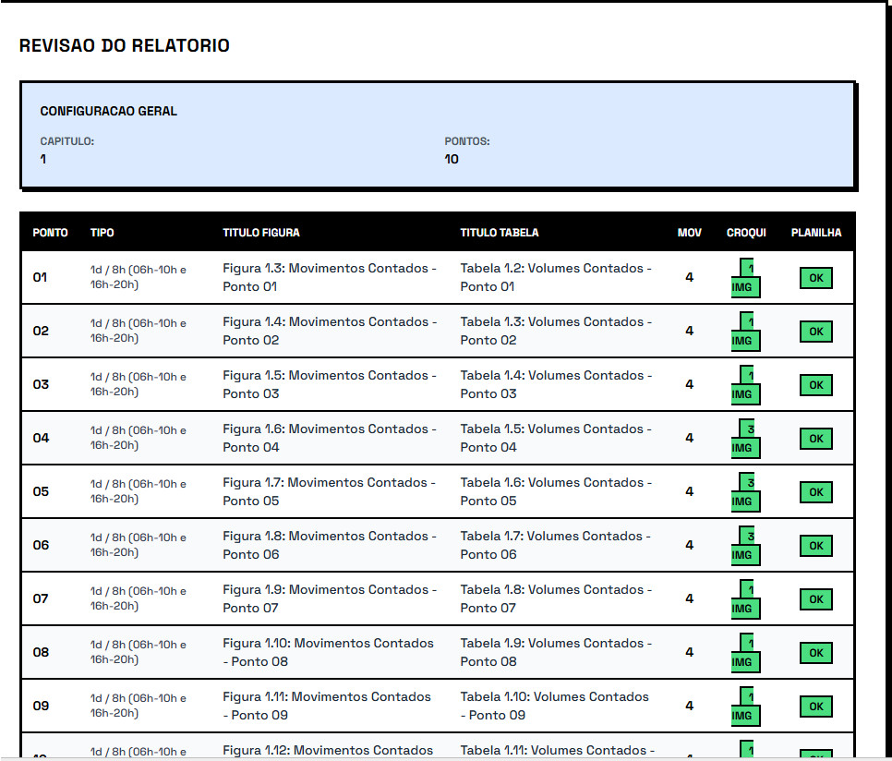
Task: Click the MOV column header
Action: (690, 233)
